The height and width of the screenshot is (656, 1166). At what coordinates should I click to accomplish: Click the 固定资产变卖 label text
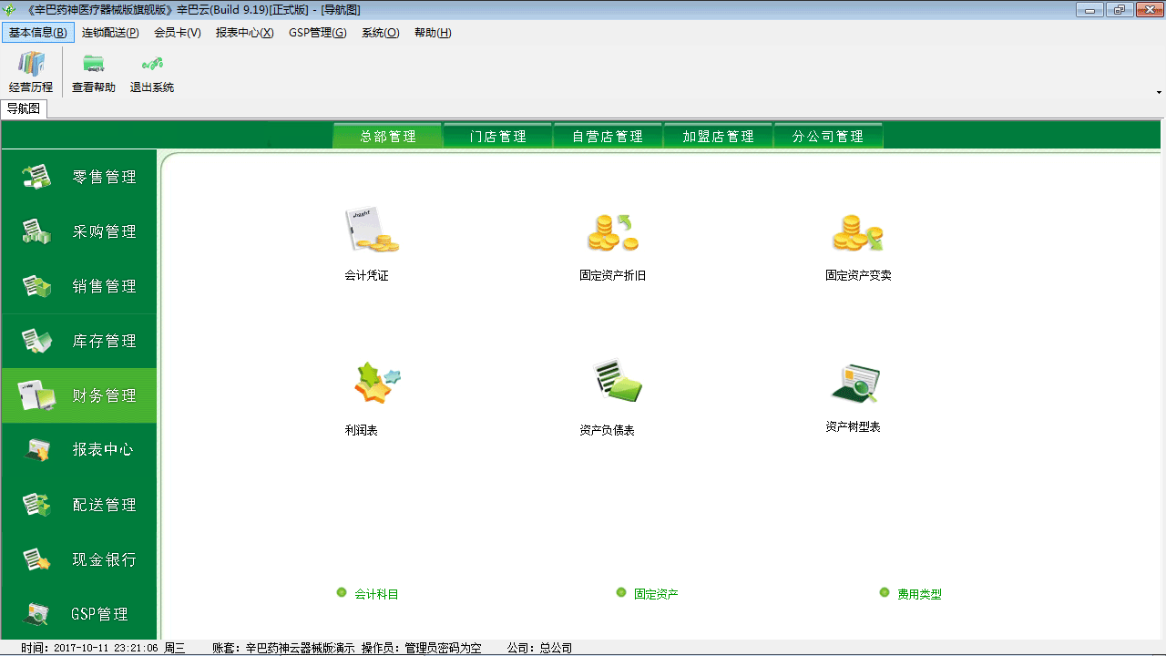(x=858, y=275)
